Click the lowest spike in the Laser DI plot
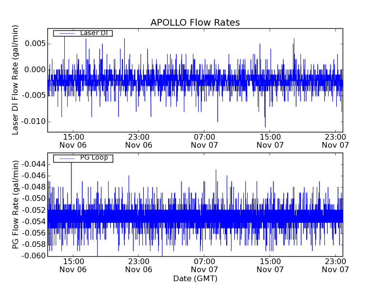Screen dimensions: 381x285 click(x=265, y=126)
